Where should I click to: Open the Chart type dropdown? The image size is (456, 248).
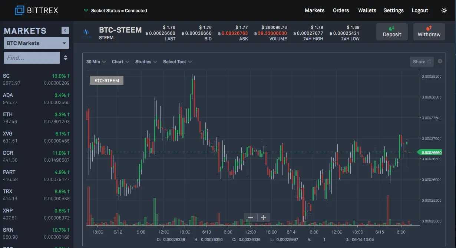pyautogui.click(x=120, y=62)
